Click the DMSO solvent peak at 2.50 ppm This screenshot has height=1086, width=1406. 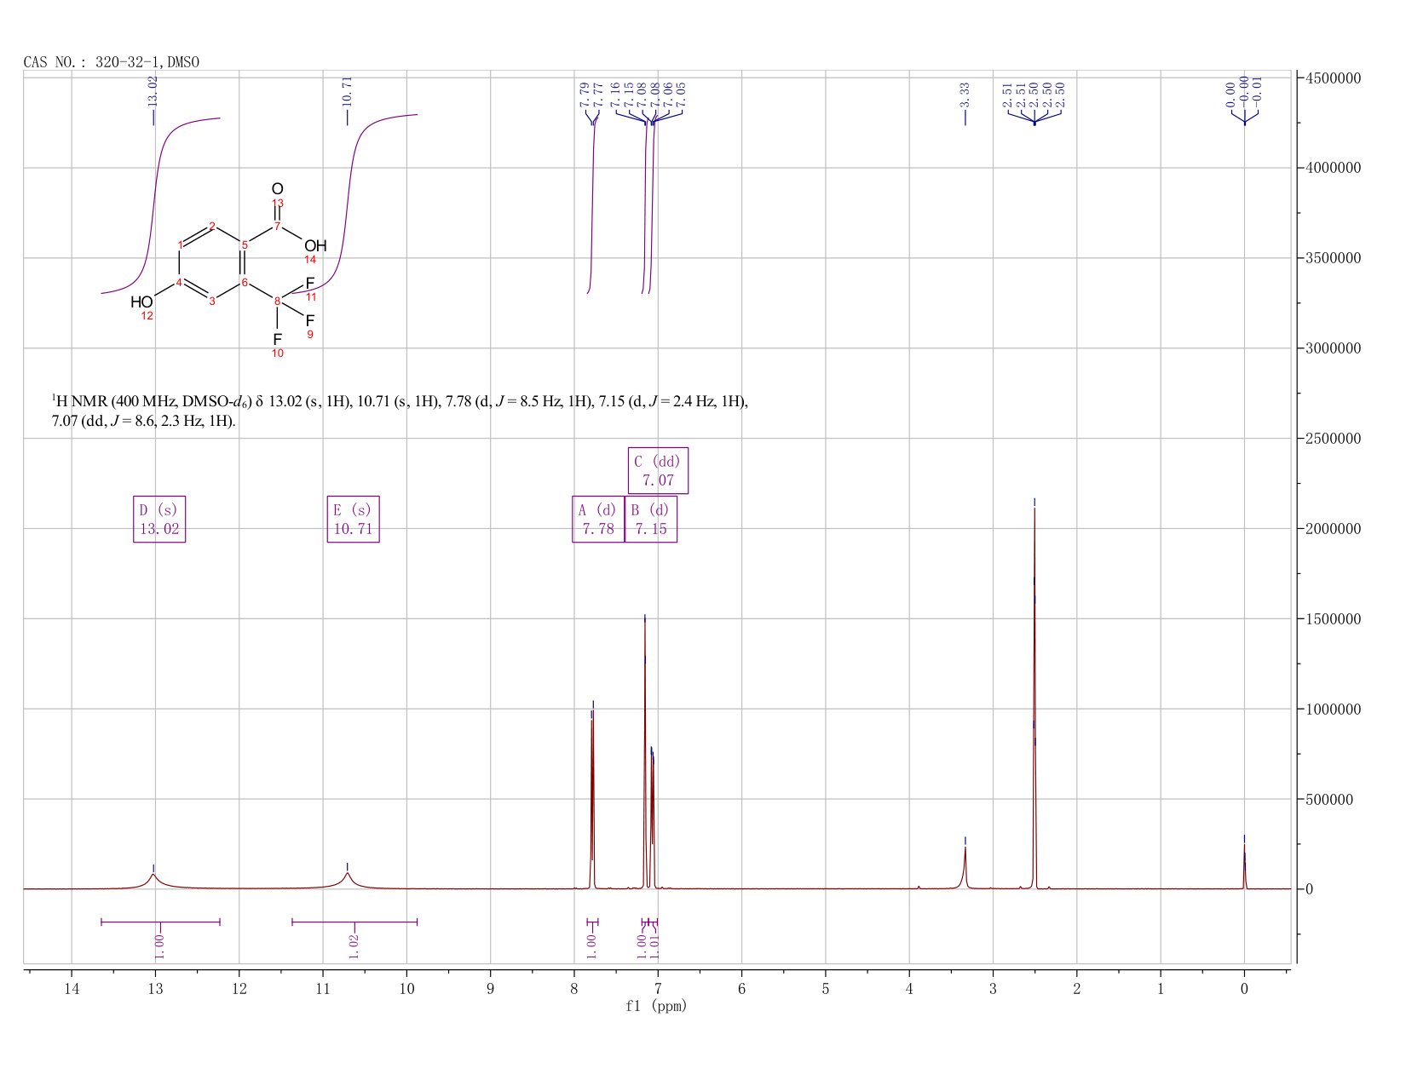pos(1034,698)
